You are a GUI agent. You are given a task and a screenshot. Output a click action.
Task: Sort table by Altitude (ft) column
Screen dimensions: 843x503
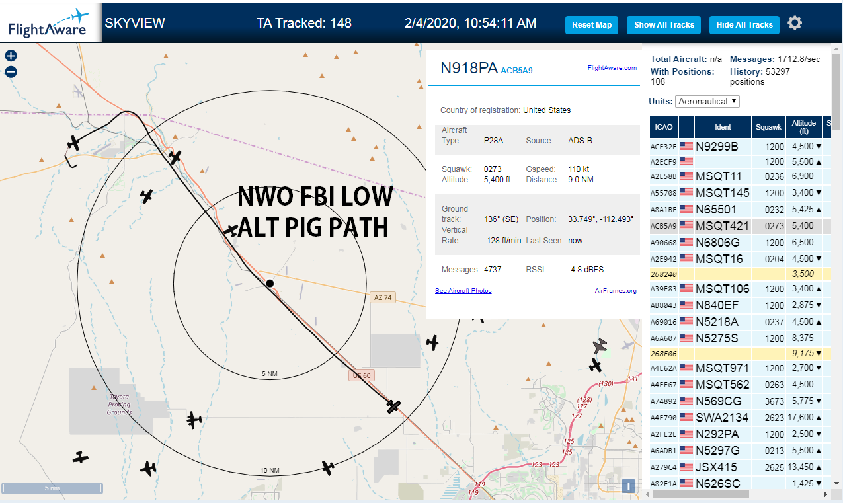804,126
